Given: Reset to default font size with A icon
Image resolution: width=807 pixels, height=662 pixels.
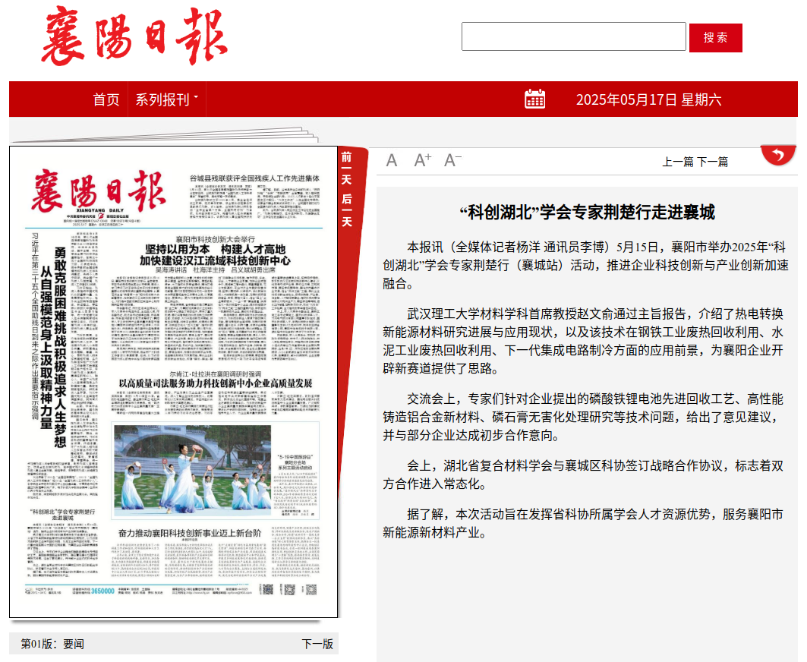Looking at the screenshot, I should coord(391,159).
